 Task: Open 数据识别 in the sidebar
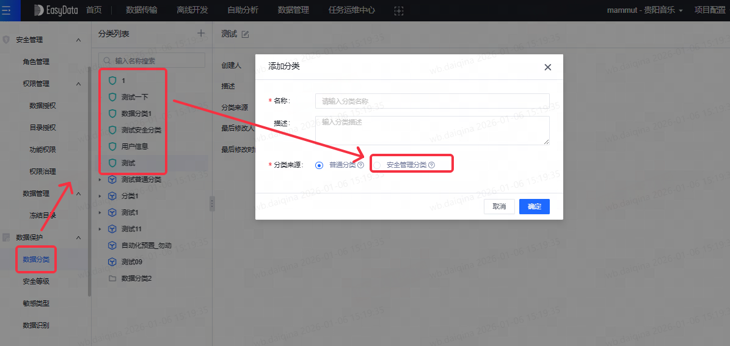click(36, 325)
